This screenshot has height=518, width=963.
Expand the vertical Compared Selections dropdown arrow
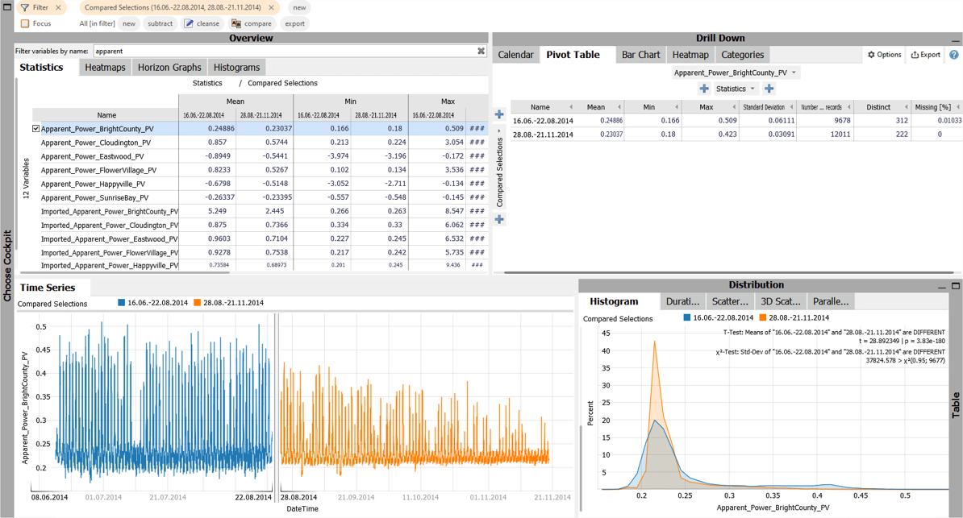[x=499, y=131]
